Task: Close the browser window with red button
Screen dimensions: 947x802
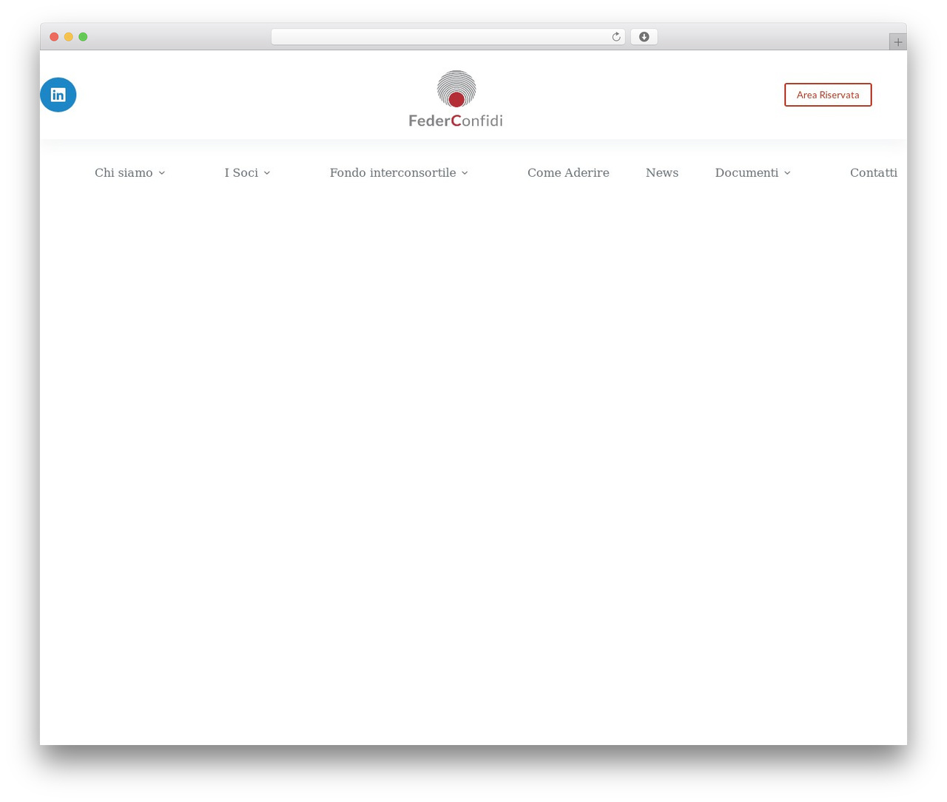Action: 54,37
